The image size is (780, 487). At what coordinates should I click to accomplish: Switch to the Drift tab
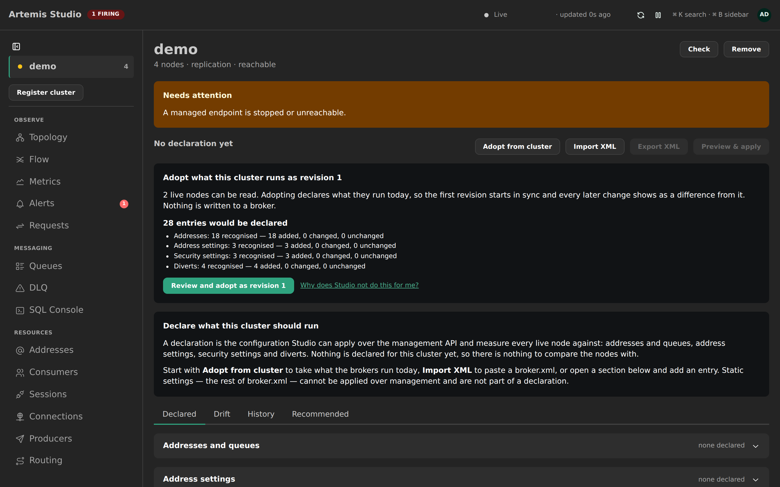point(222,414)
